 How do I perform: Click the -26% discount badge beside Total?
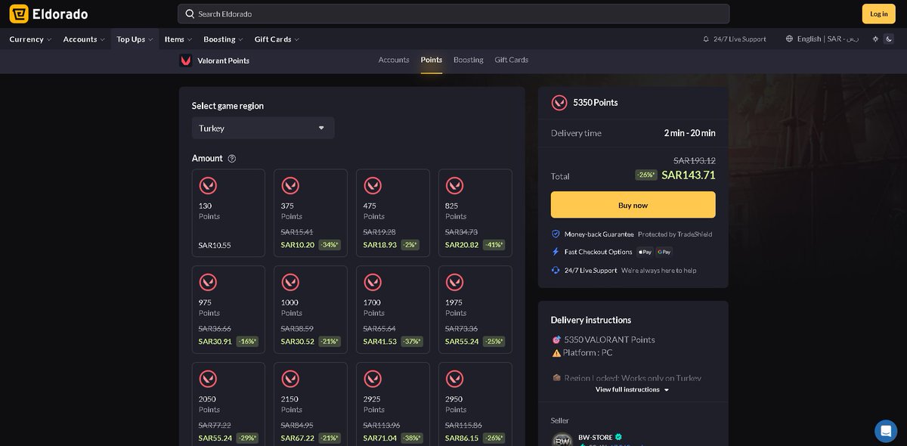click(x=645, y=175)
